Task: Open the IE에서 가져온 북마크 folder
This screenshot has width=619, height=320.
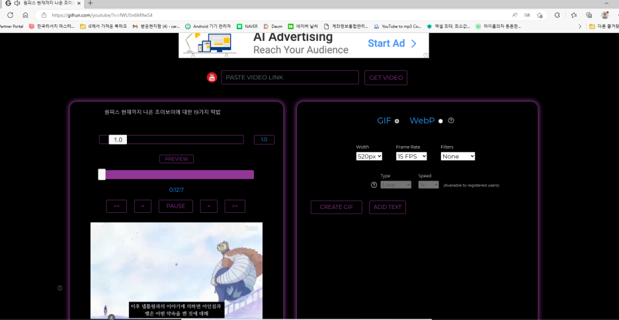Action: 103,26
